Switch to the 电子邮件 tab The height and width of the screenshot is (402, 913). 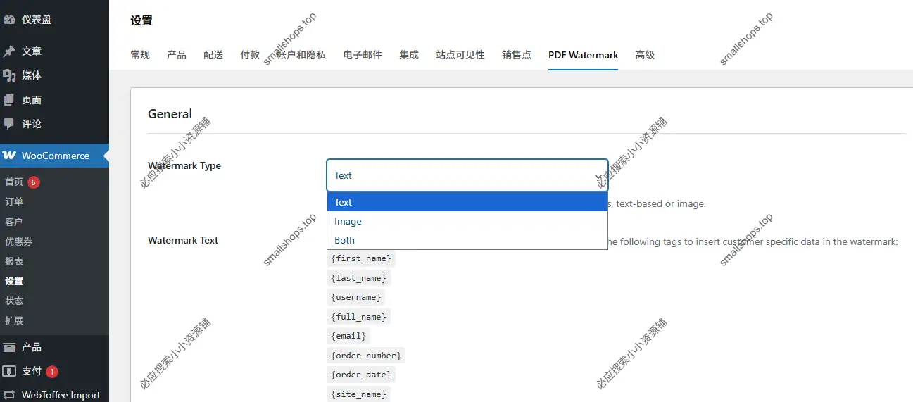(x=363, y=55)
